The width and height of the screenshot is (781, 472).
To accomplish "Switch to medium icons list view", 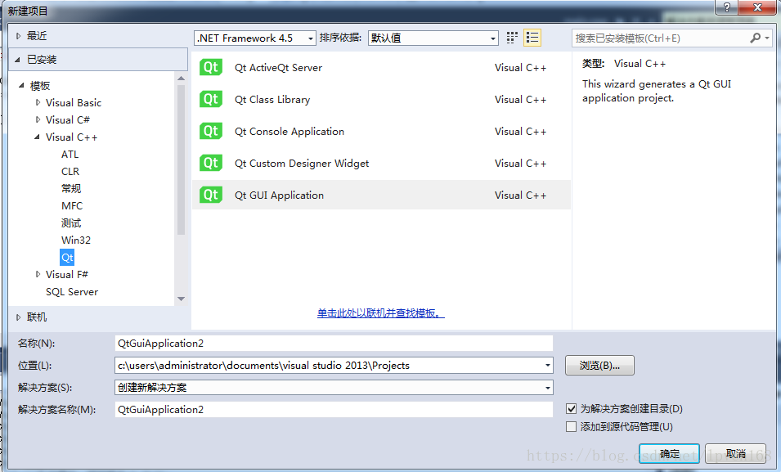I will (x=532, y=38).
